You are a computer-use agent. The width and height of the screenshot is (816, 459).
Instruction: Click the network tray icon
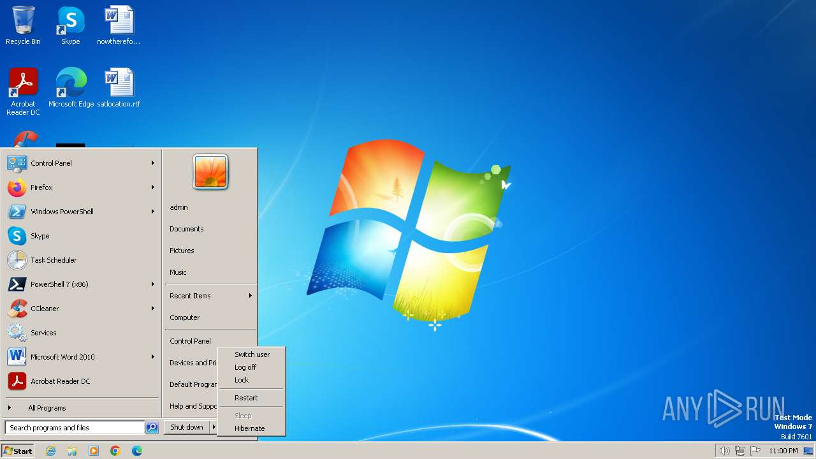[739, 451]
